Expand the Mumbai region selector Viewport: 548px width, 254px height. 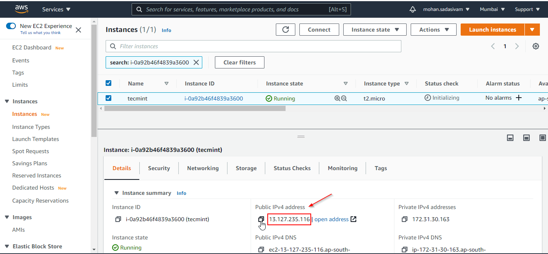pos(492,9)
